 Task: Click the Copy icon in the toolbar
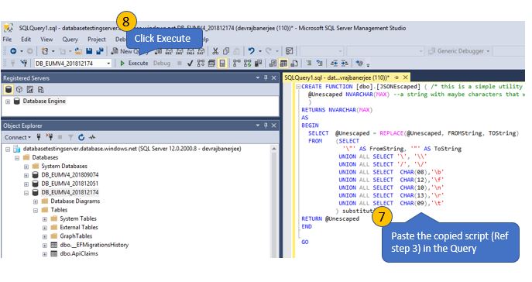[x=226, y=51]
